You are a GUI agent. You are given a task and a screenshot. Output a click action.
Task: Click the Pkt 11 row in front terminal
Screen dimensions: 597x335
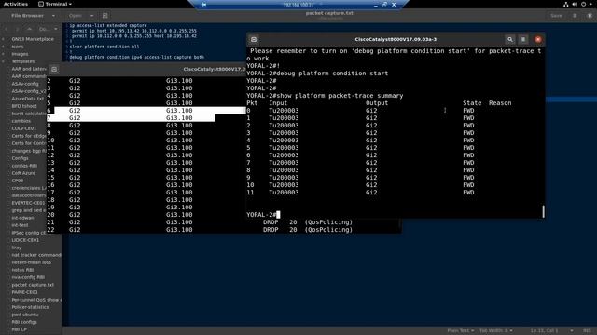(x=360, y=193)
